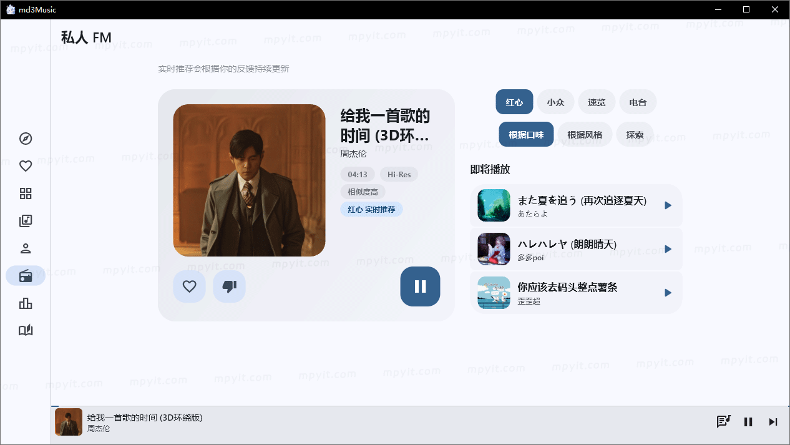790x445 pixels.
Task: Play また夏を追う from upcoming list
Action: click(x=668, y=205)
